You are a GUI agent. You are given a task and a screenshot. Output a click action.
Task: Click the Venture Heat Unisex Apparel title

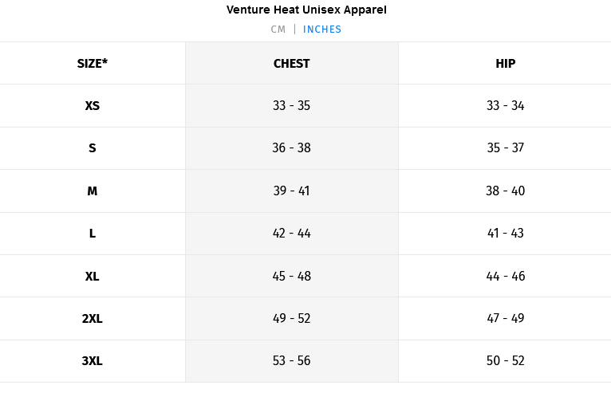click(x=306, y=10)
